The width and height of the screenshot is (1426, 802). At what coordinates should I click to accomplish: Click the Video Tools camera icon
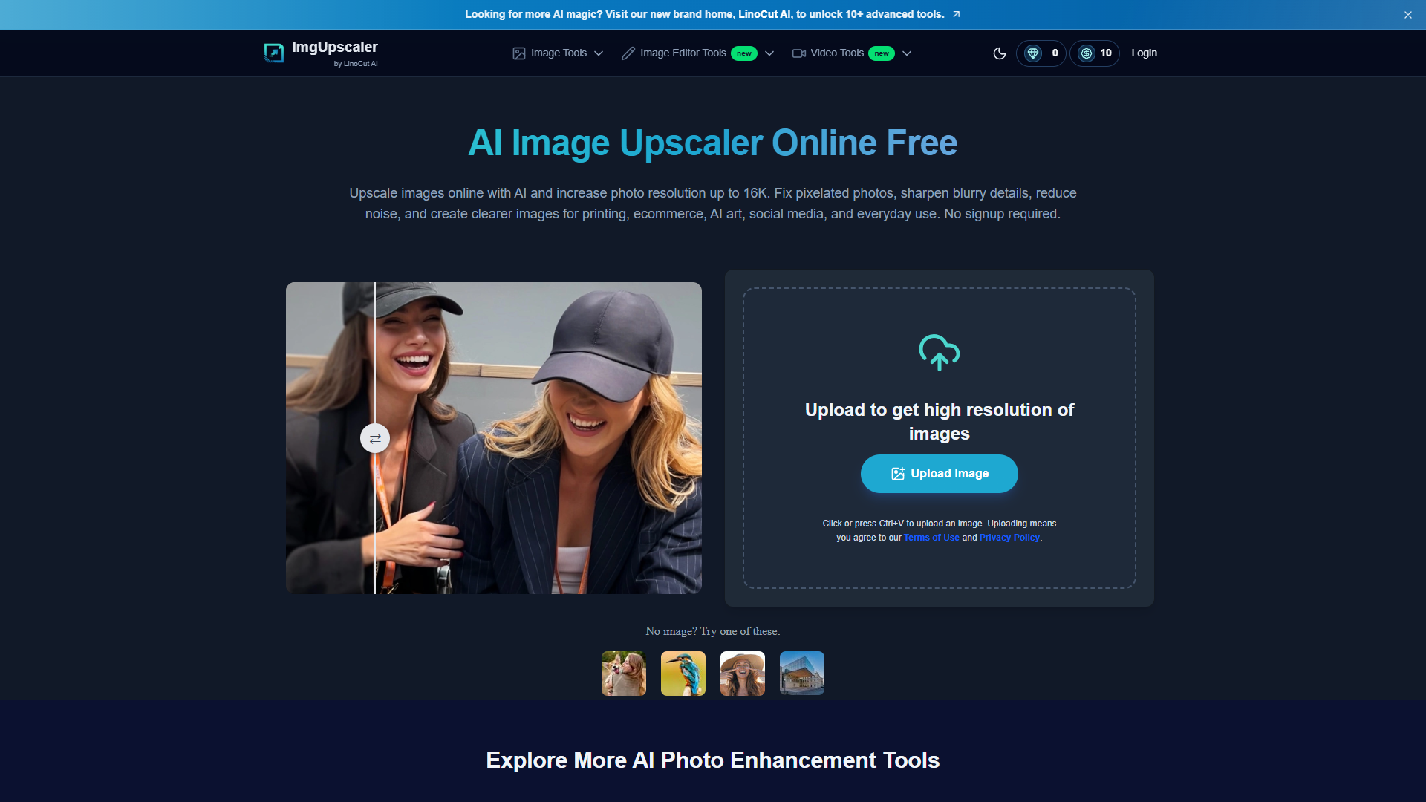pyautogui.click(x=799, y=53)
